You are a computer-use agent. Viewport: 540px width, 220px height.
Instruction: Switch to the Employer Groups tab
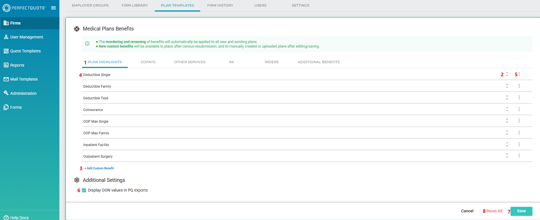pyautogui.click(x=90, y=5)
